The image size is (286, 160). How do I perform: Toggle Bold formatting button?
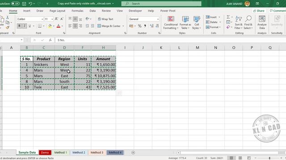(x=19, y=26)
